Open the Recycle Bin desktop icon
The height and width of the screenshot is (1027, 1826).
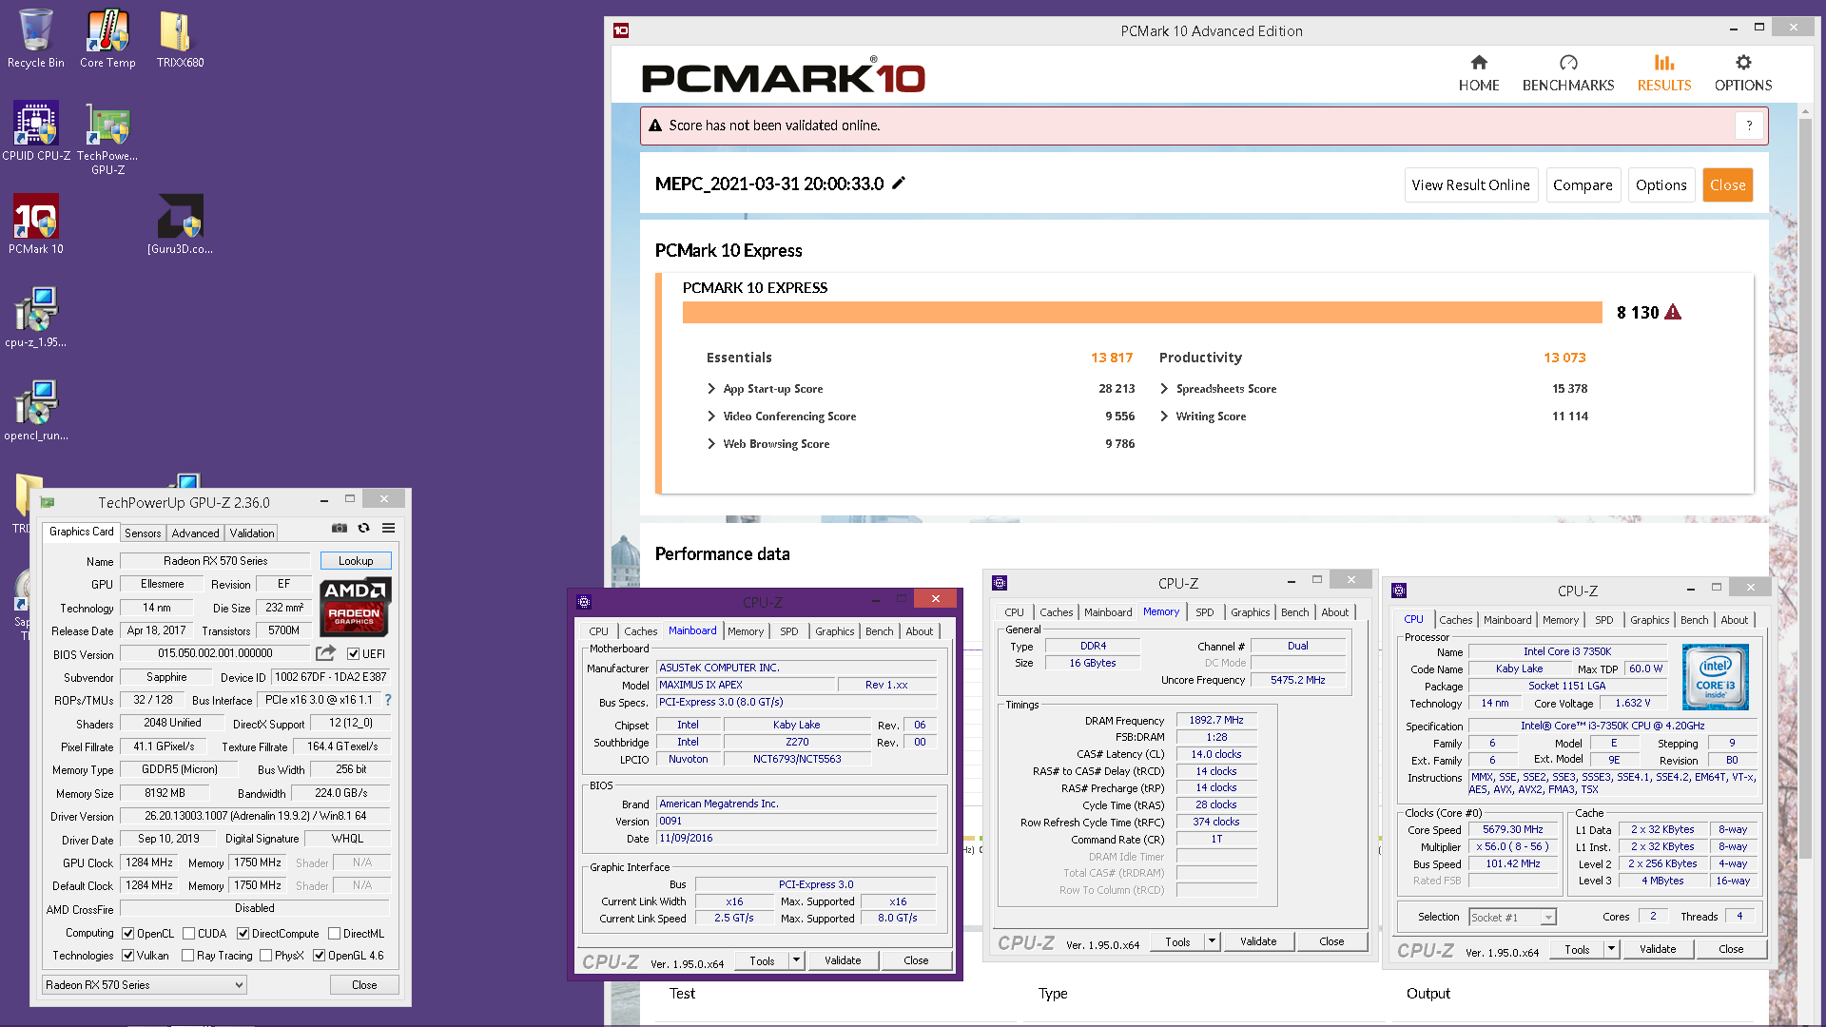36,38
